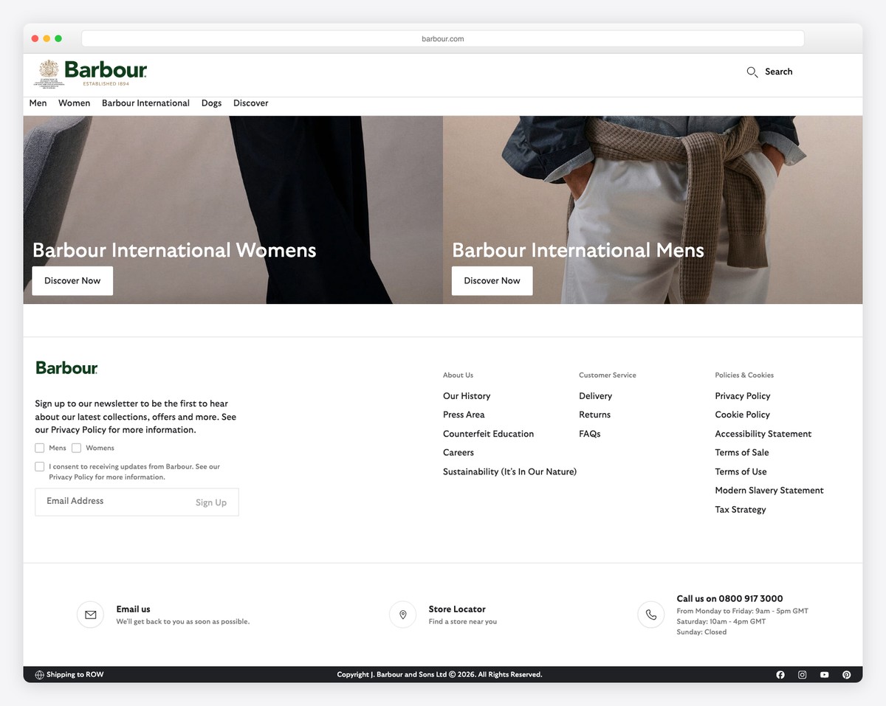
Task: Open the Men navigation menu
Action: (38, 103)
